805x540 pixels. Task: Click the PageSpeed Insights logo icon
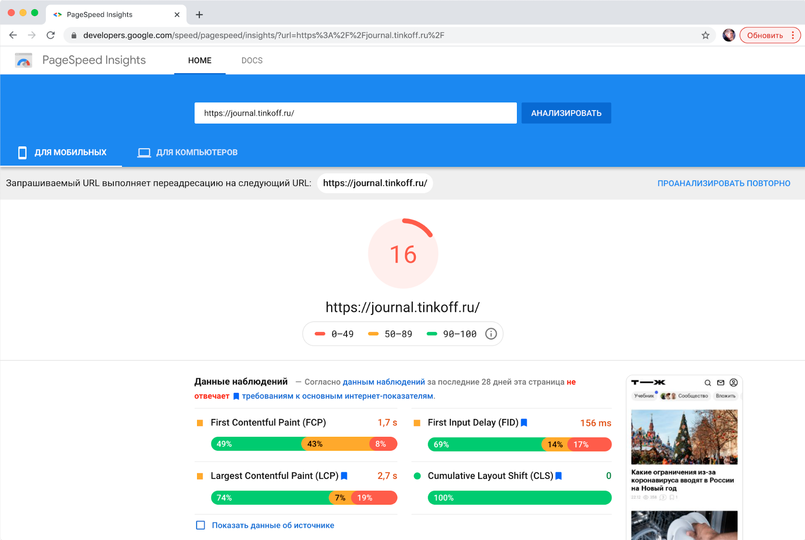click(24, 60)
